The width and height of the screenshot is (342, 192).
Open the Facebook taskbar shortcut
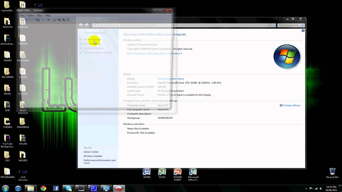pos(56,188)
